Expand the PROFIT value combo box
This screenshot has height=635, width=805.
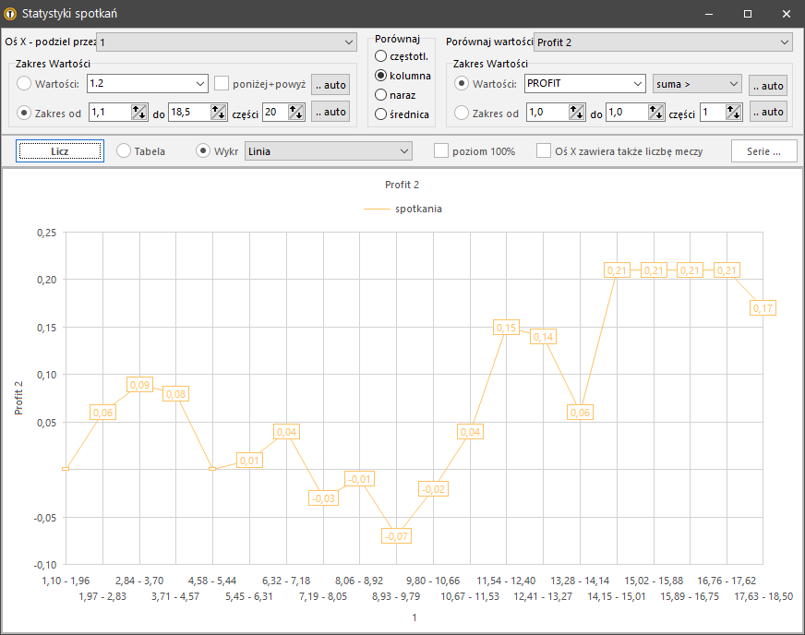coord(584,84)
